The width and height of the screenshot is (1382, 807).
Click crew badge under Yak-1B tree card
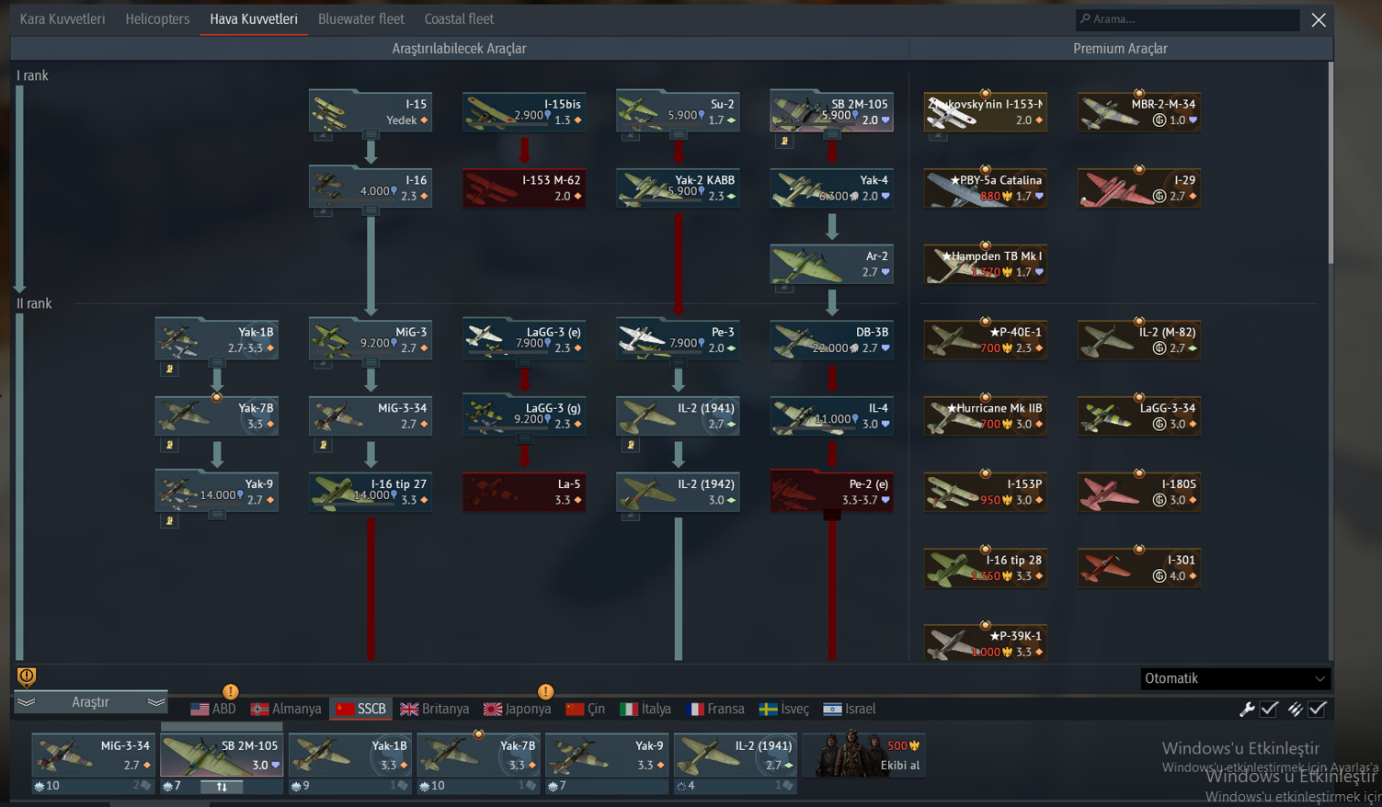[x=169, y=369]
